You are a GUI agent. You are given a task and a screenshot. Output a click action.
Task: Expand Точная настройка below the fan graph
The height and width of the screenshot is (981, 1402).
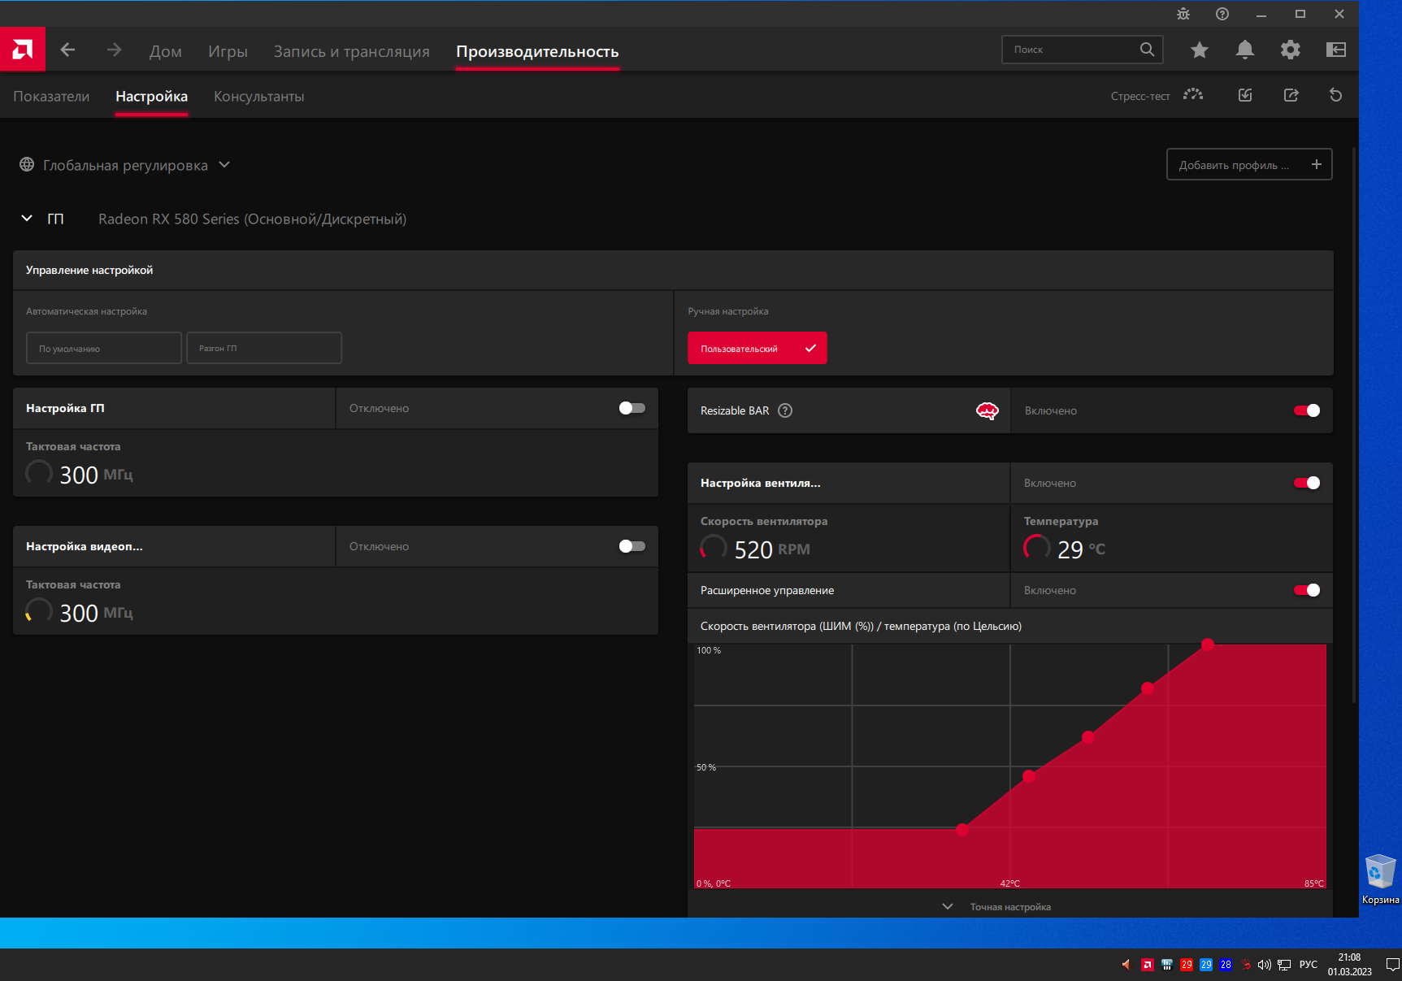[x=996, y=907]
